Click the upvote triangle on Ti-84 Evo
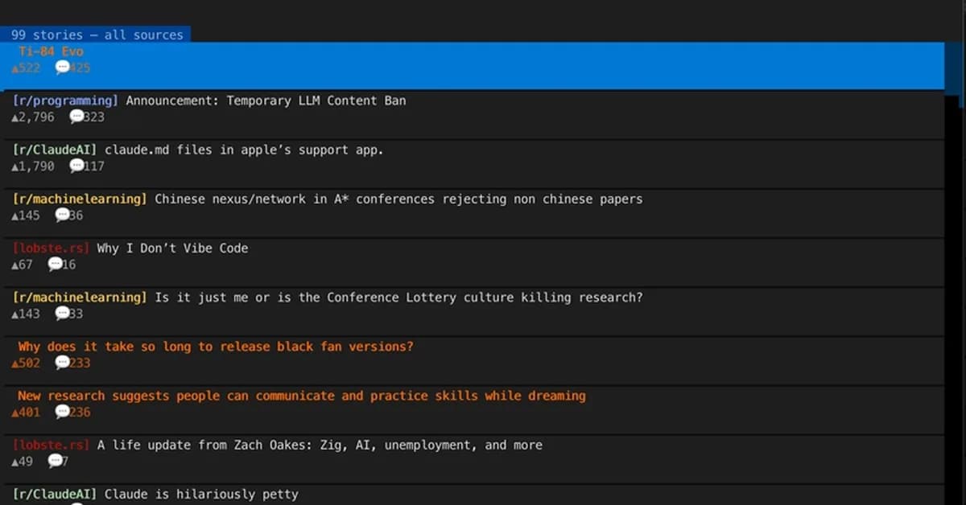Screen dimensions: 966x505 (15, 68)
